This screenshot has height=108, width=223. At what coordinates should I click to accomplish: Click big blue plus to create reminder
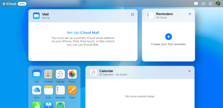point(169,37)
